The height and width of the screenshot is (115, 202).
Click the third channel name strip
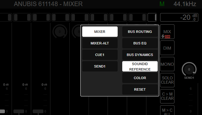point(42,17)
